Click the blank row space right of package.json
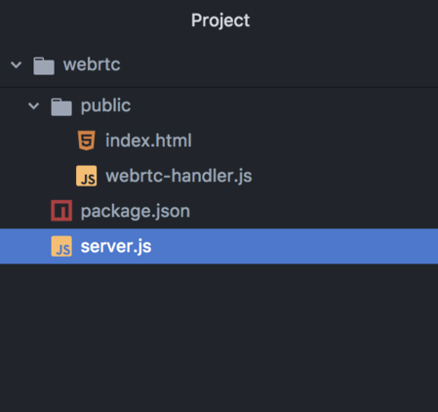Image resolution: width=438 pixels, height=412 pixels. pyautogui.click(x=314, y=211)
